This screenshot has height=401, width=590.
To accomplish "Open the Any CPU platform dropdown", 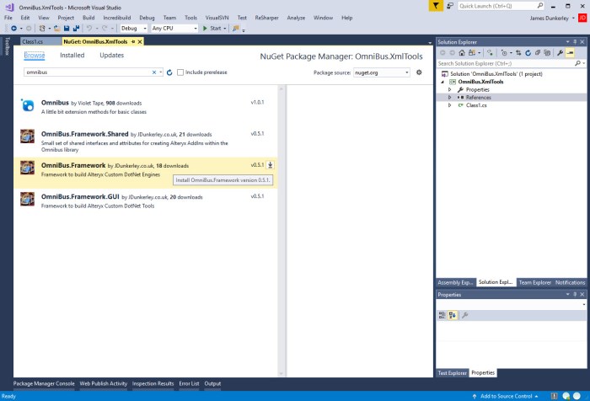I will (196, 29).
